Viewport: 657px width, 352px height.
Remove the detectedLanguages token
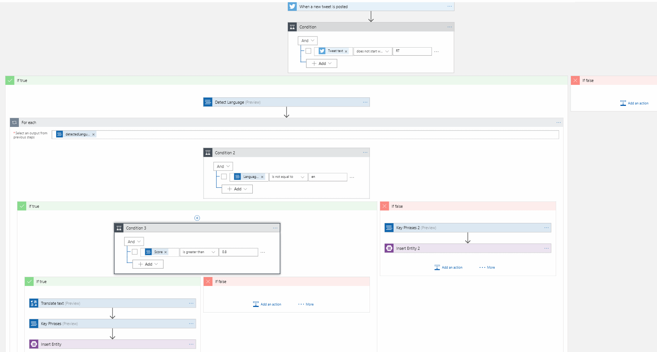(93, 134)
